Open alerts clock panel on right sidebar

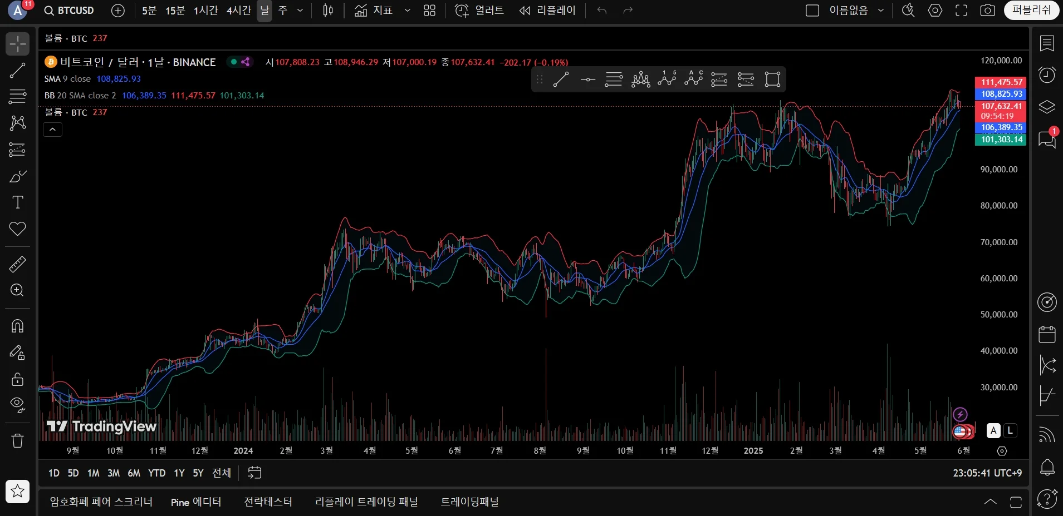coord(1047,75)
